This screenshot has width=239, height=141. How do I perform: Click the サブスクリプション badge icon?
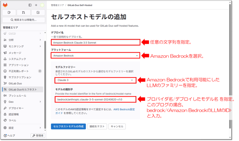(x=5, y=77)
